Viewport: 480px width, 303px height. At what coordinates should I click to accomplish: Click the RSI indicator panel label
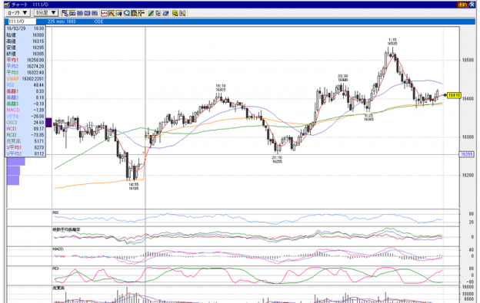(55, 212)
